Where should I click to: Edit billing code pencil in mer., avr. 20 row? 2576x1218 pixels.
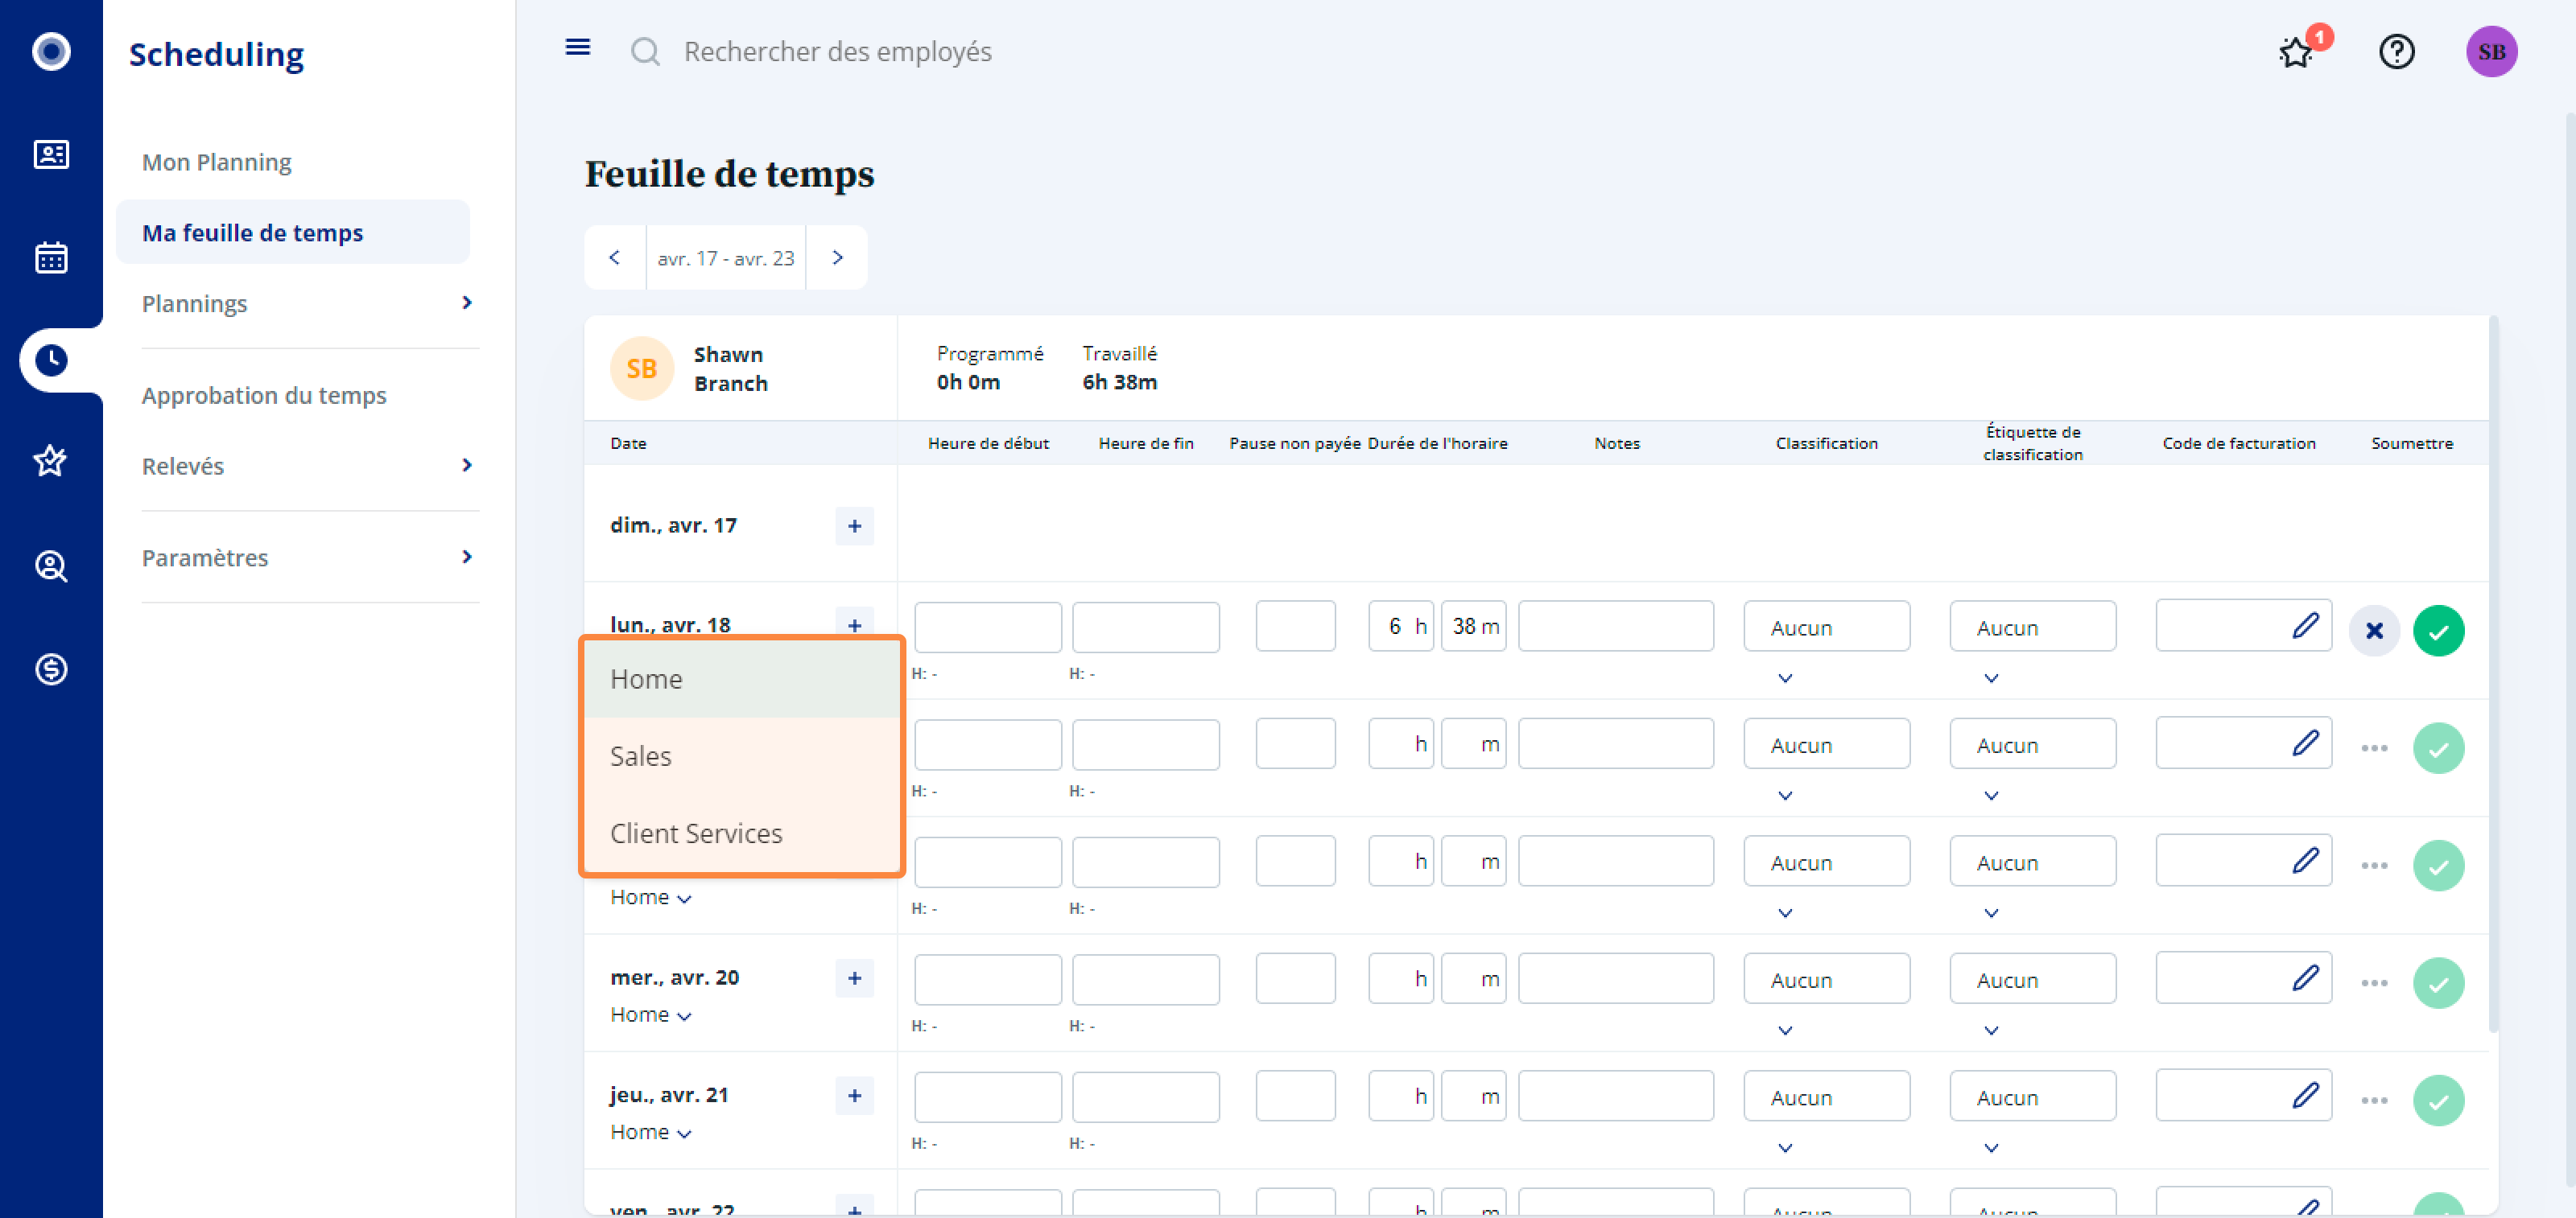point(2305,978)
